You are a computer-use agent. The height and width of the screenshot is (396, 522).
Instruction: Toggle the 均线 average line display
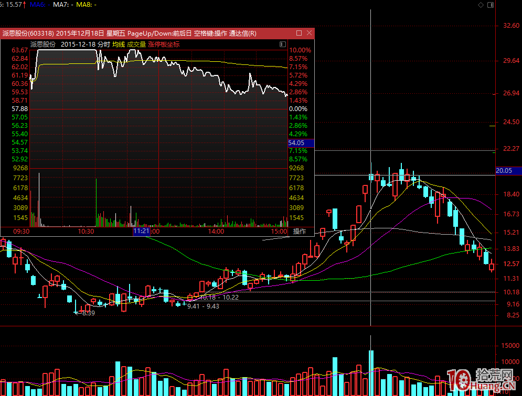(x=119, y=45)
